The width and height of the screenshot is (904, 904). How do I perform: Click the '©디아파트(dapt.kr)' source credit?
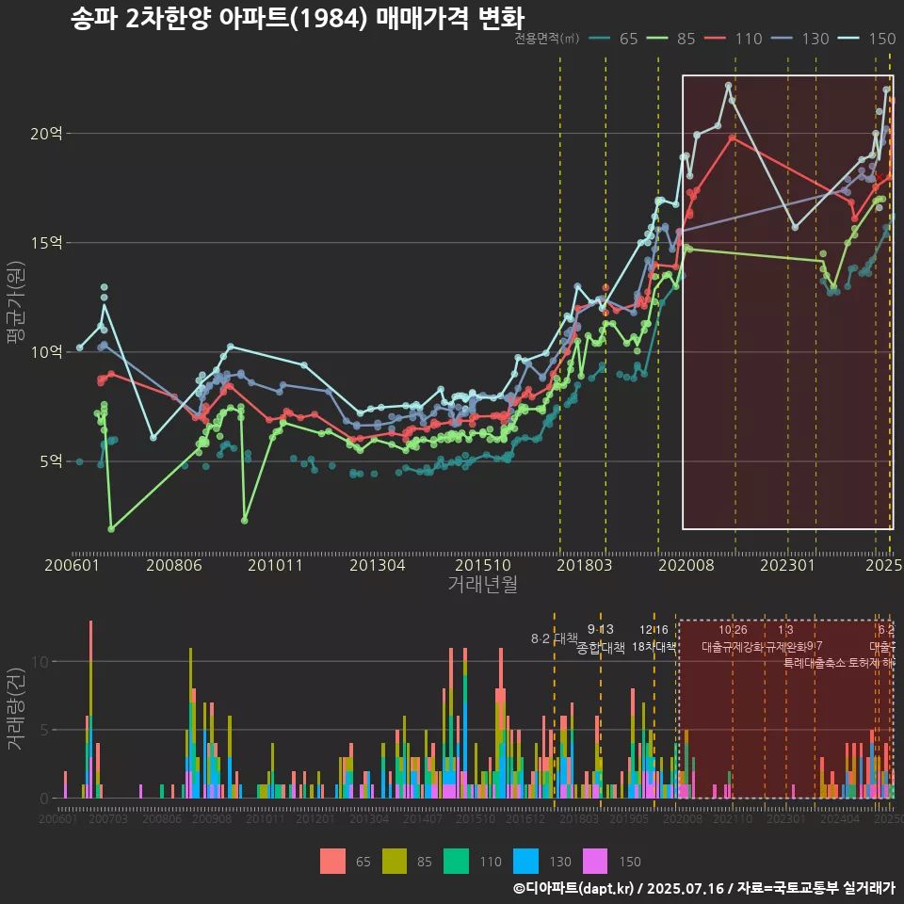tap(573, 888)
